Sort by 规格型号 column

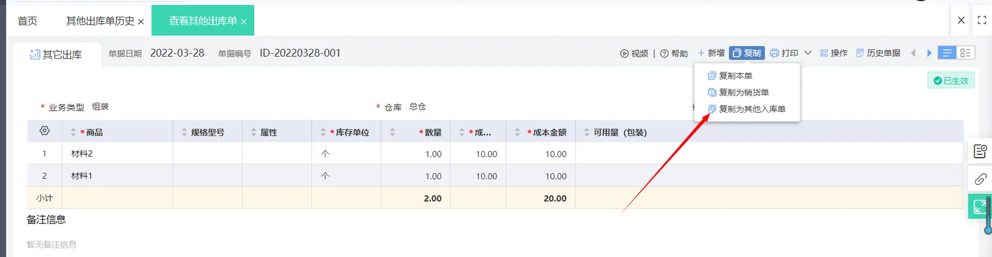point(184,133)
